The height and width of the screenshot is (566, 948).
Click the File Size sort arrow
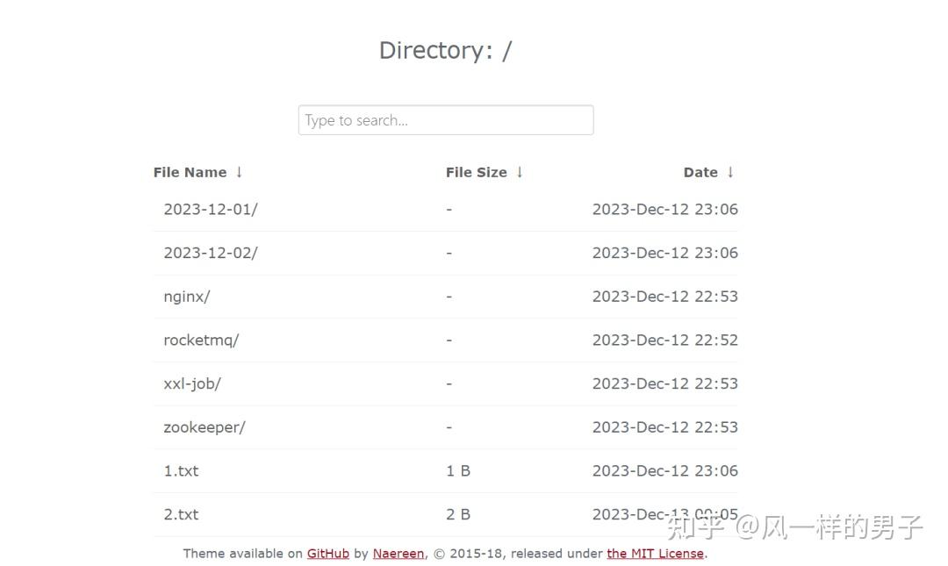[520, 172]
